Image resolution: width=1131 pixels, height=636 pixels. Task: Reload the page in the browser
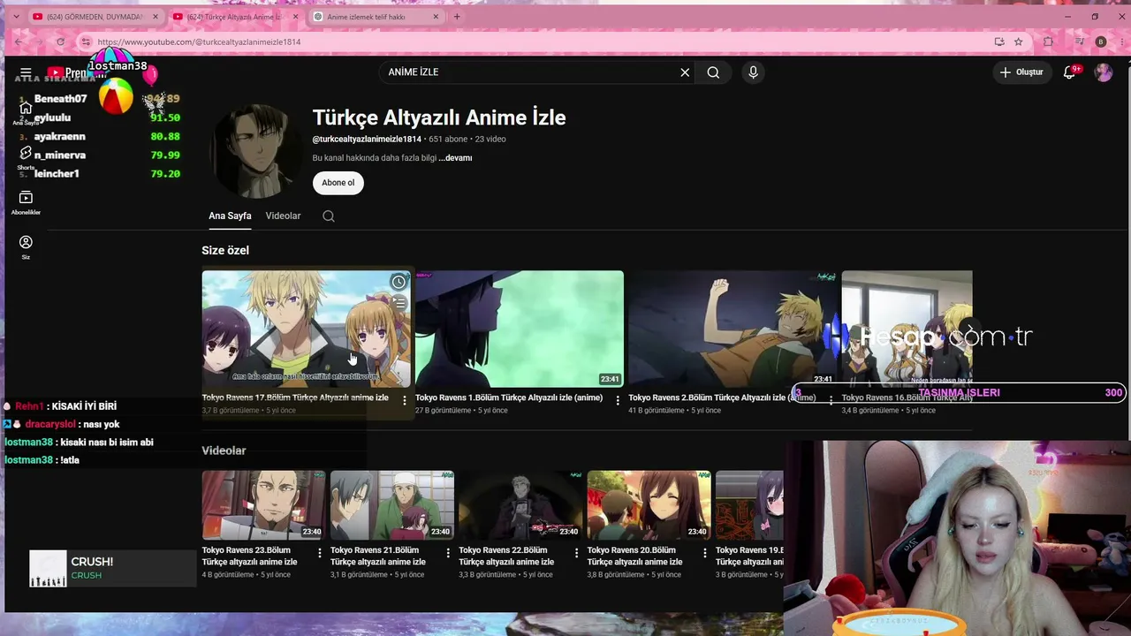60,42
